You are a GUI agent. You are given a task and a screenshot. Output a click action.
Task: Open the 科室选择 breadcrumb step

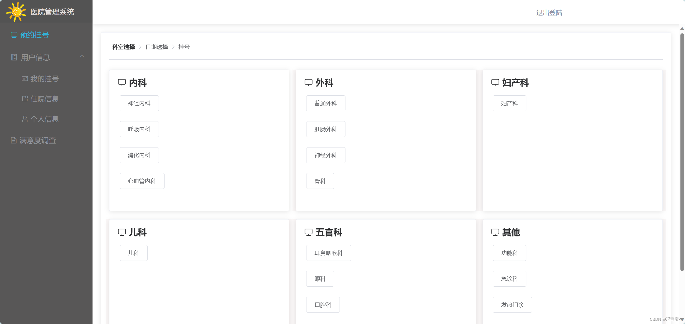point(123,47)
